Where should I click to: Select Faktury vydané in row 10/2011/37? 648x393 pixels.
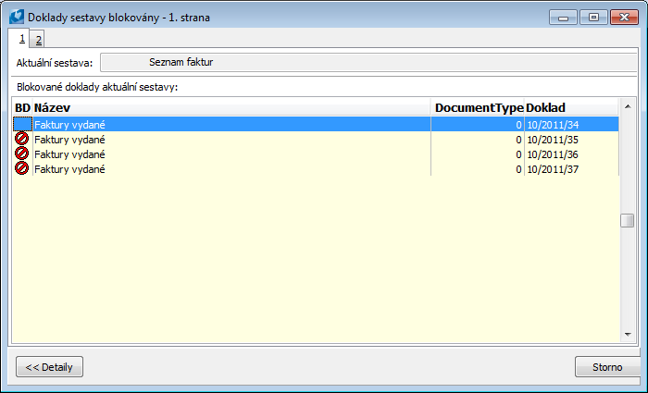click(69, 169)
